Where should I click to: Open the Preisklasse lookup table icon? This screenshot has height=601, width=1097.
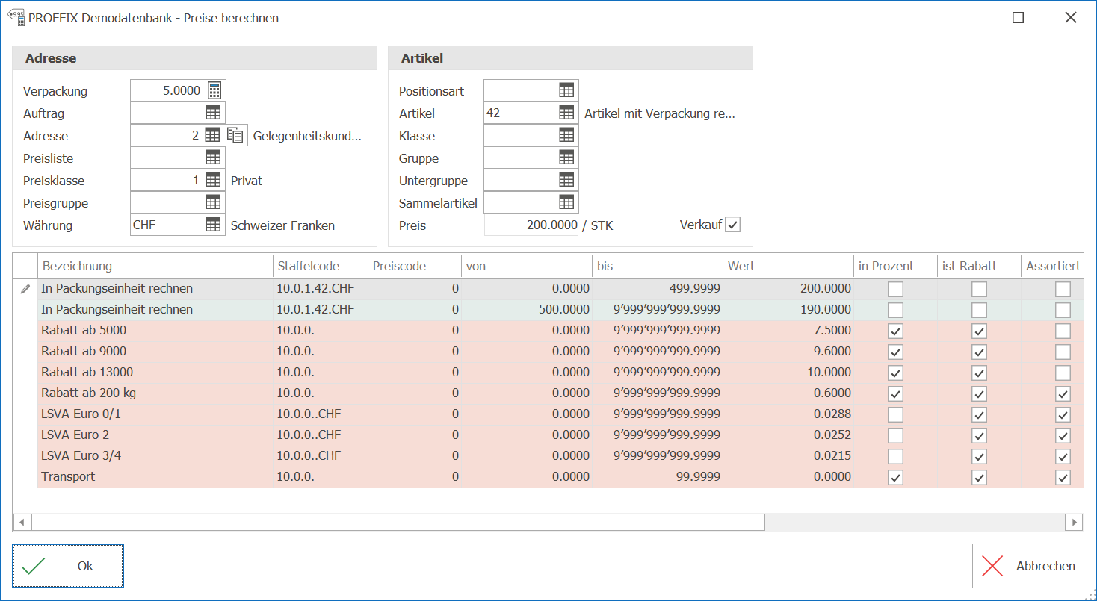(214, 181)
